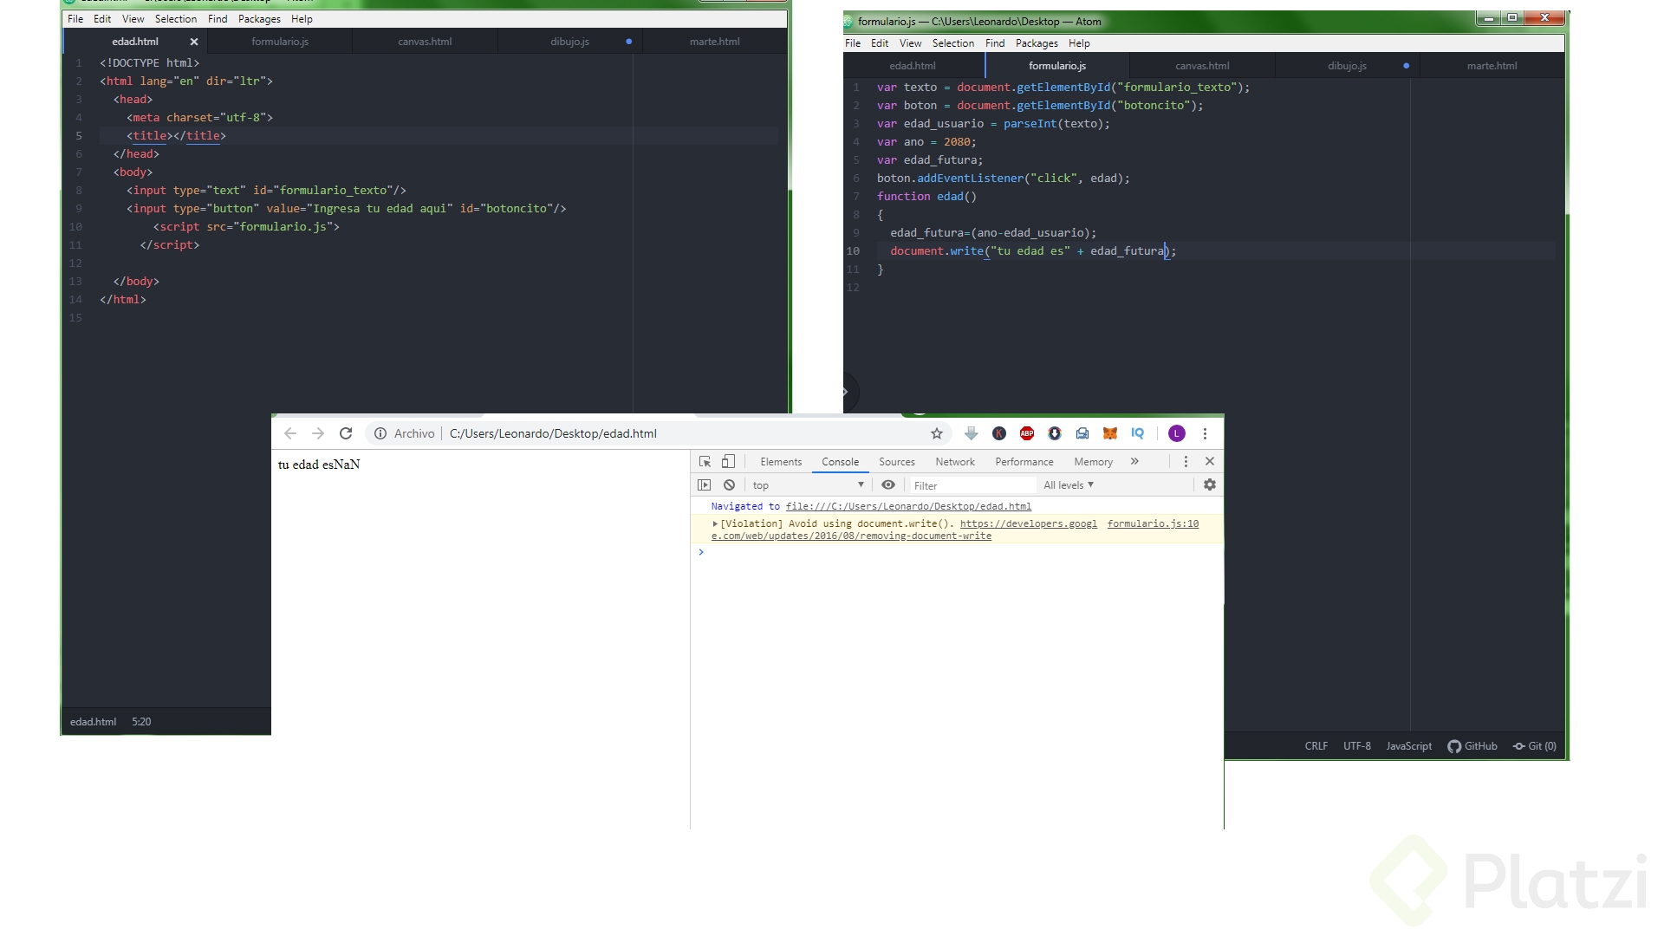Change the CRLF line ending setting
The height and width of the screenshot is (936, 1664).
point(1316,746)
